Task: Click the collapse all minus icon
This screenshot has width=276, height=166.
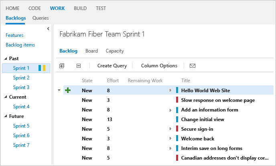Action: tap(79, 66)
